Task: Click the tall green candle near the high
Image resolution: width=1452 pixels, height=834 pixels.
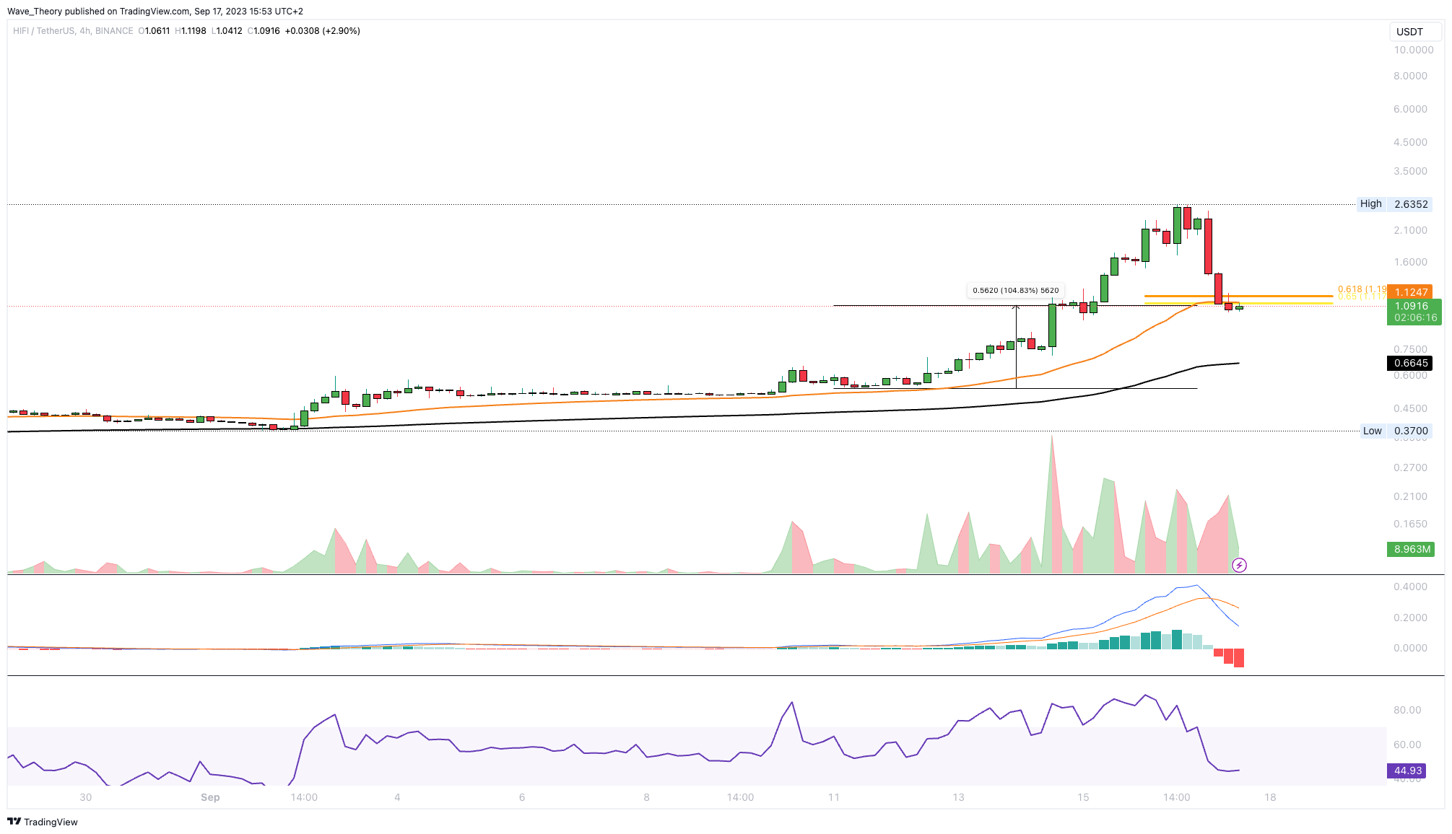Action: [x=1177, y=225]
